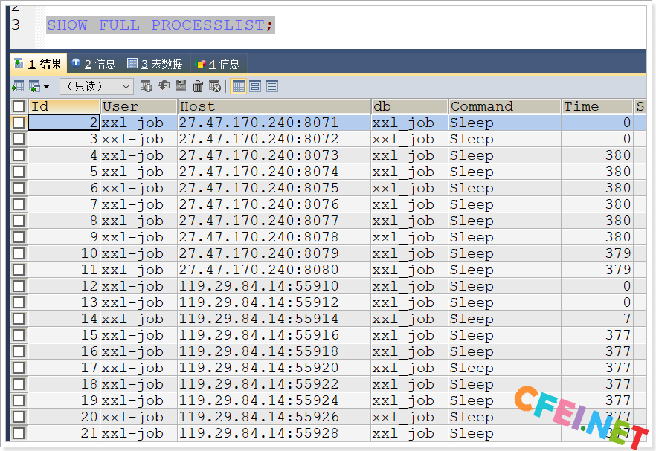
Task: Click the Sleep command cell in row 15
Action: point(504,335)
